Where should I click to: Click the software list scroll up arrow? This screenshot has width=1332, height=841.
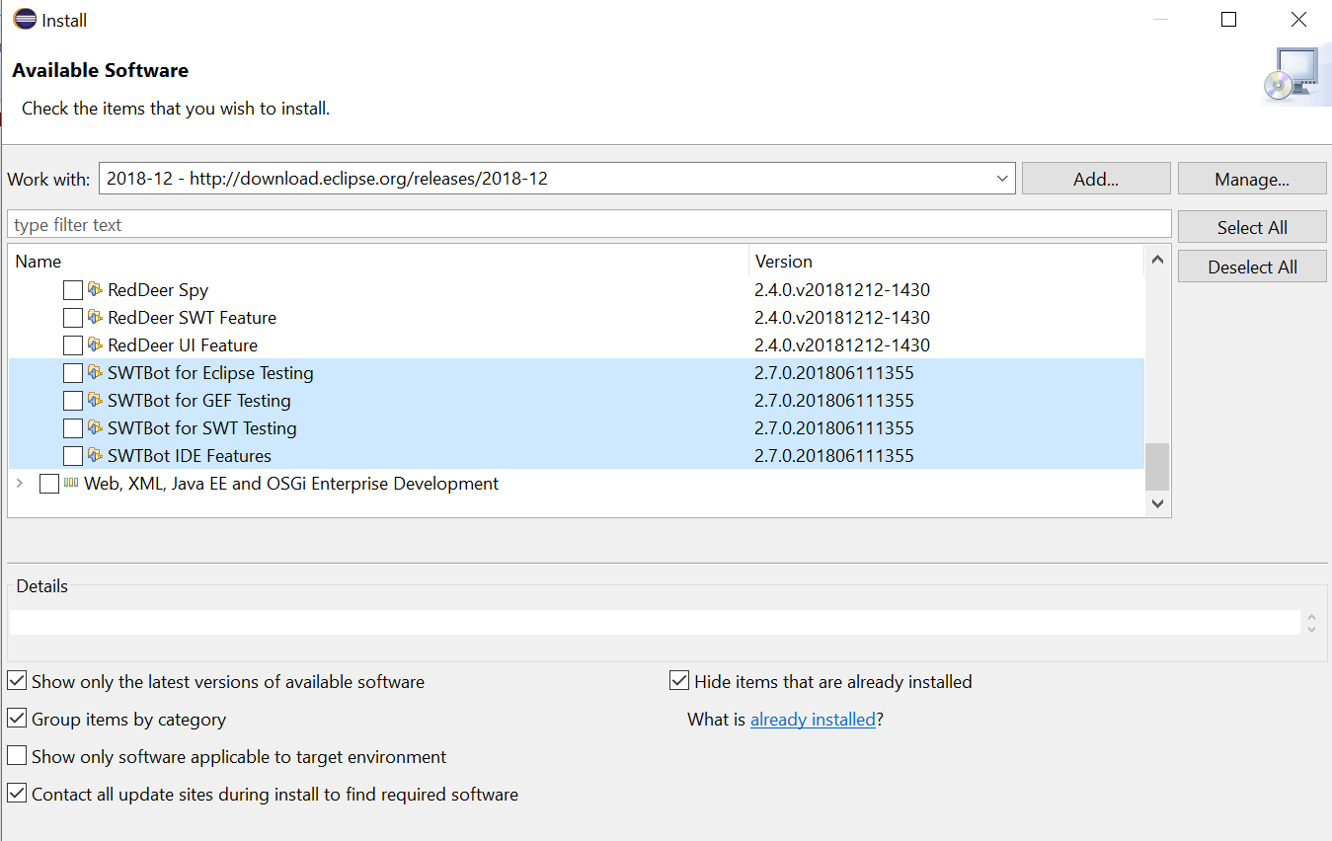click(x=1157, y=260)
